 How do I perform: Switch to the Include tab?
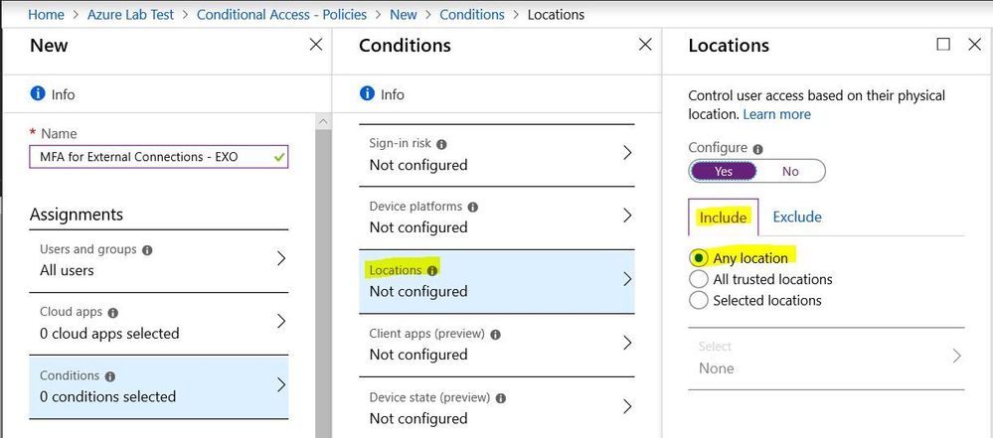(723, 218)
